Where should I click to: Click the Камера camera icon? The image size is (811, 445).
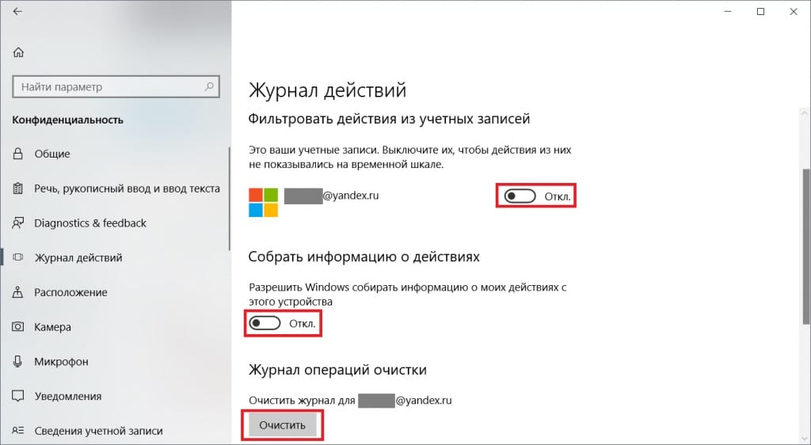tap(18, 327)
